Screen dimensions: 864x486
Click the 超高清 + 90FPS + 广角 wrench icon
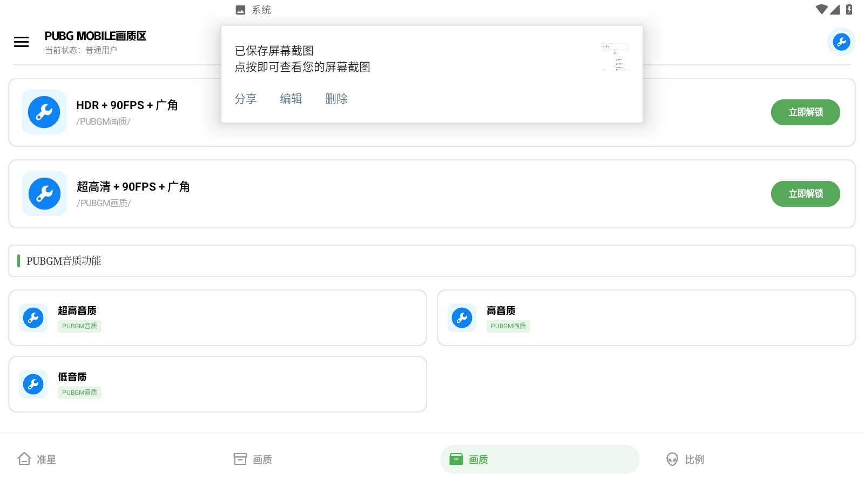pos(44,193)
